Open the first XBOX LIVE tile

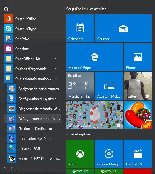(80, 171)
